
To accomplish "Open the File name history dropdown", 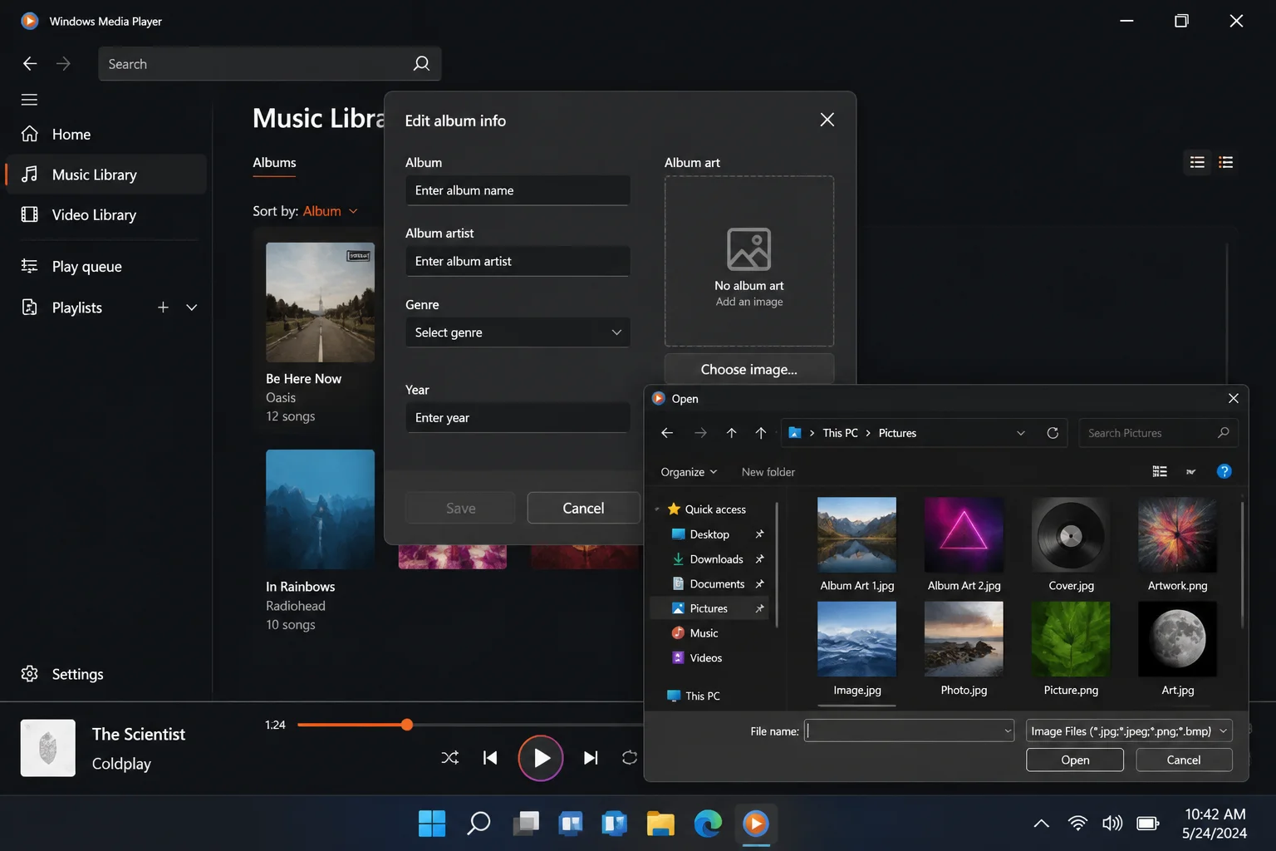I will pos(1008,731).
